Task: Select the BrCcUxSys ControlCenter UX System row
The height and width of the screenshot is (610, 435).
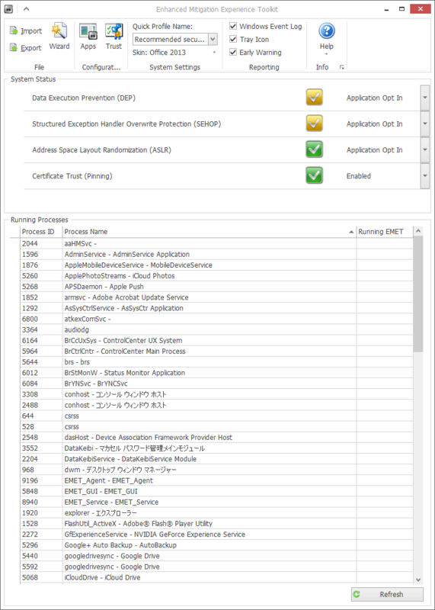Action: (217, 340)
